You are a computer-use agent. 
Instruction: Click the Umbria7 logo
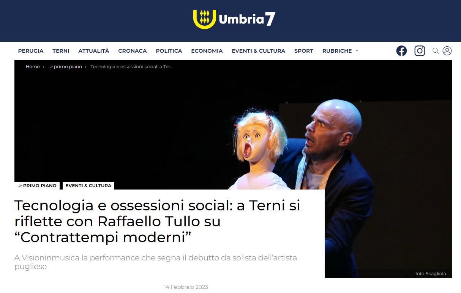tap(234, 19)
